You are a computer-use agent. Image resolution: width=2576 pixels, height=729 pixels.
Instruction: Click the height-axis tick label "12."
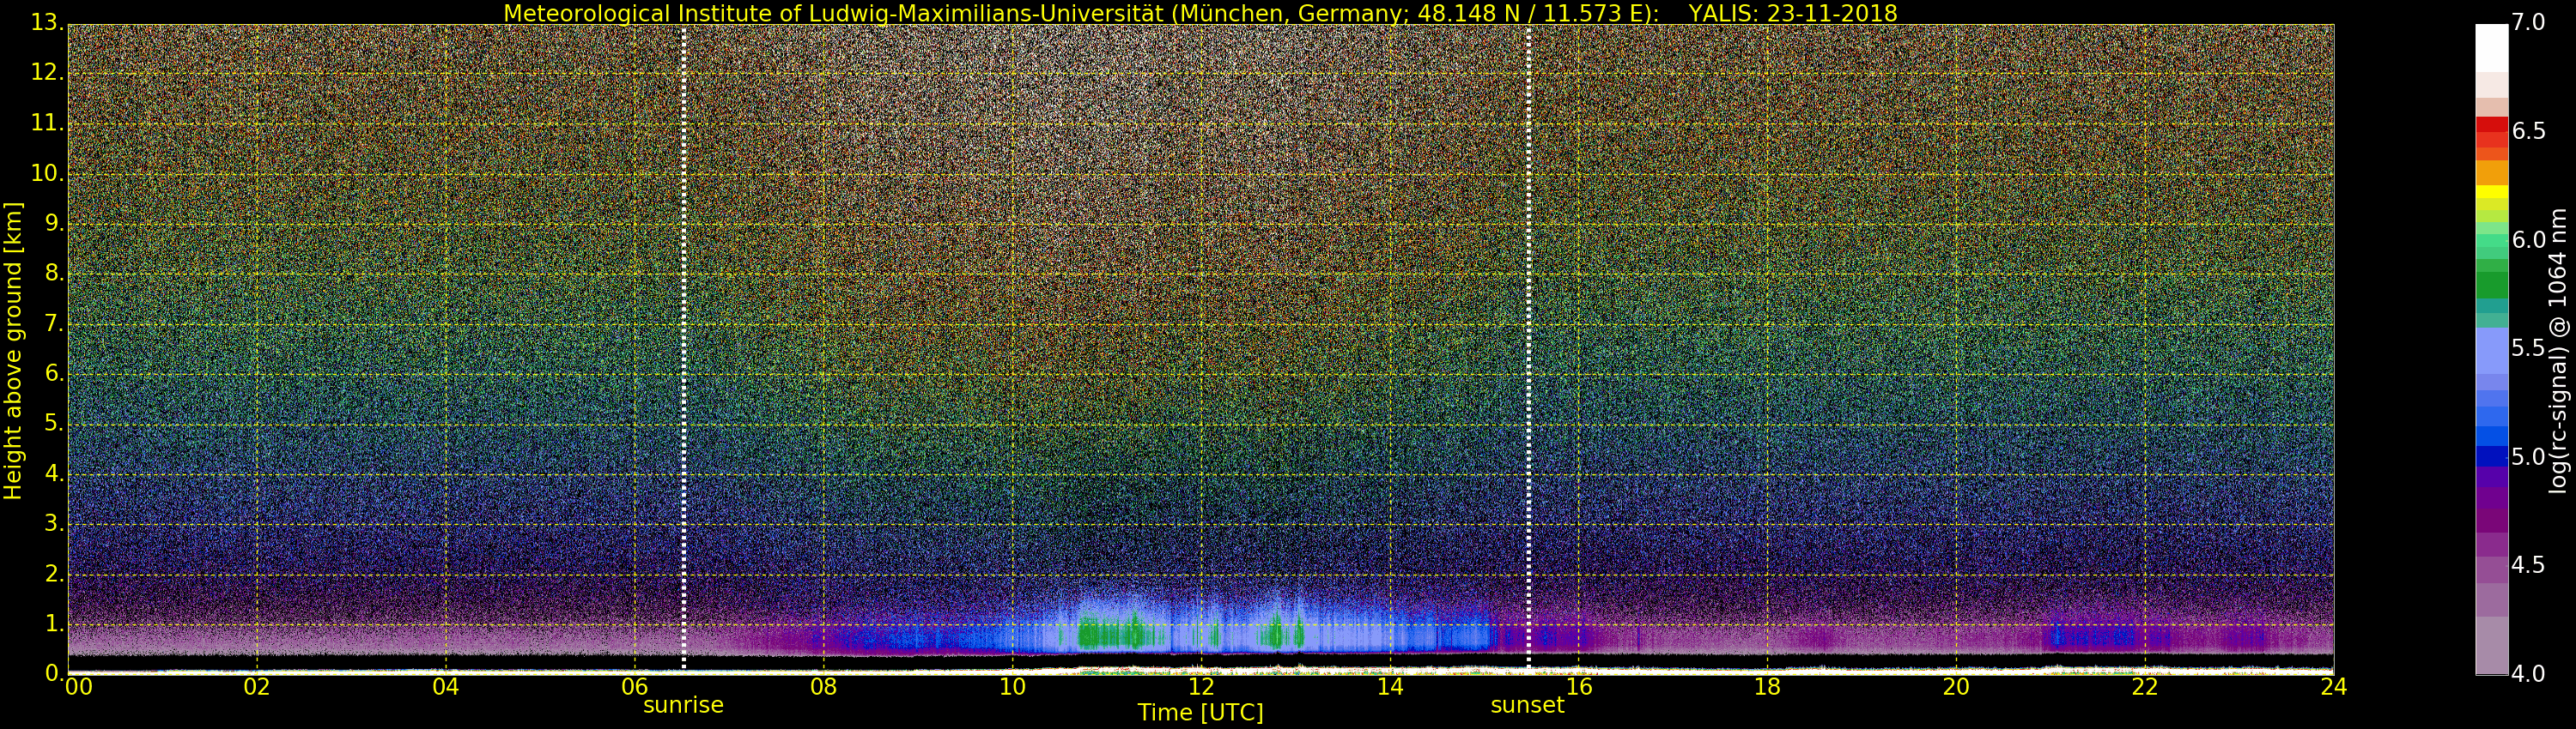coord(47,73)
